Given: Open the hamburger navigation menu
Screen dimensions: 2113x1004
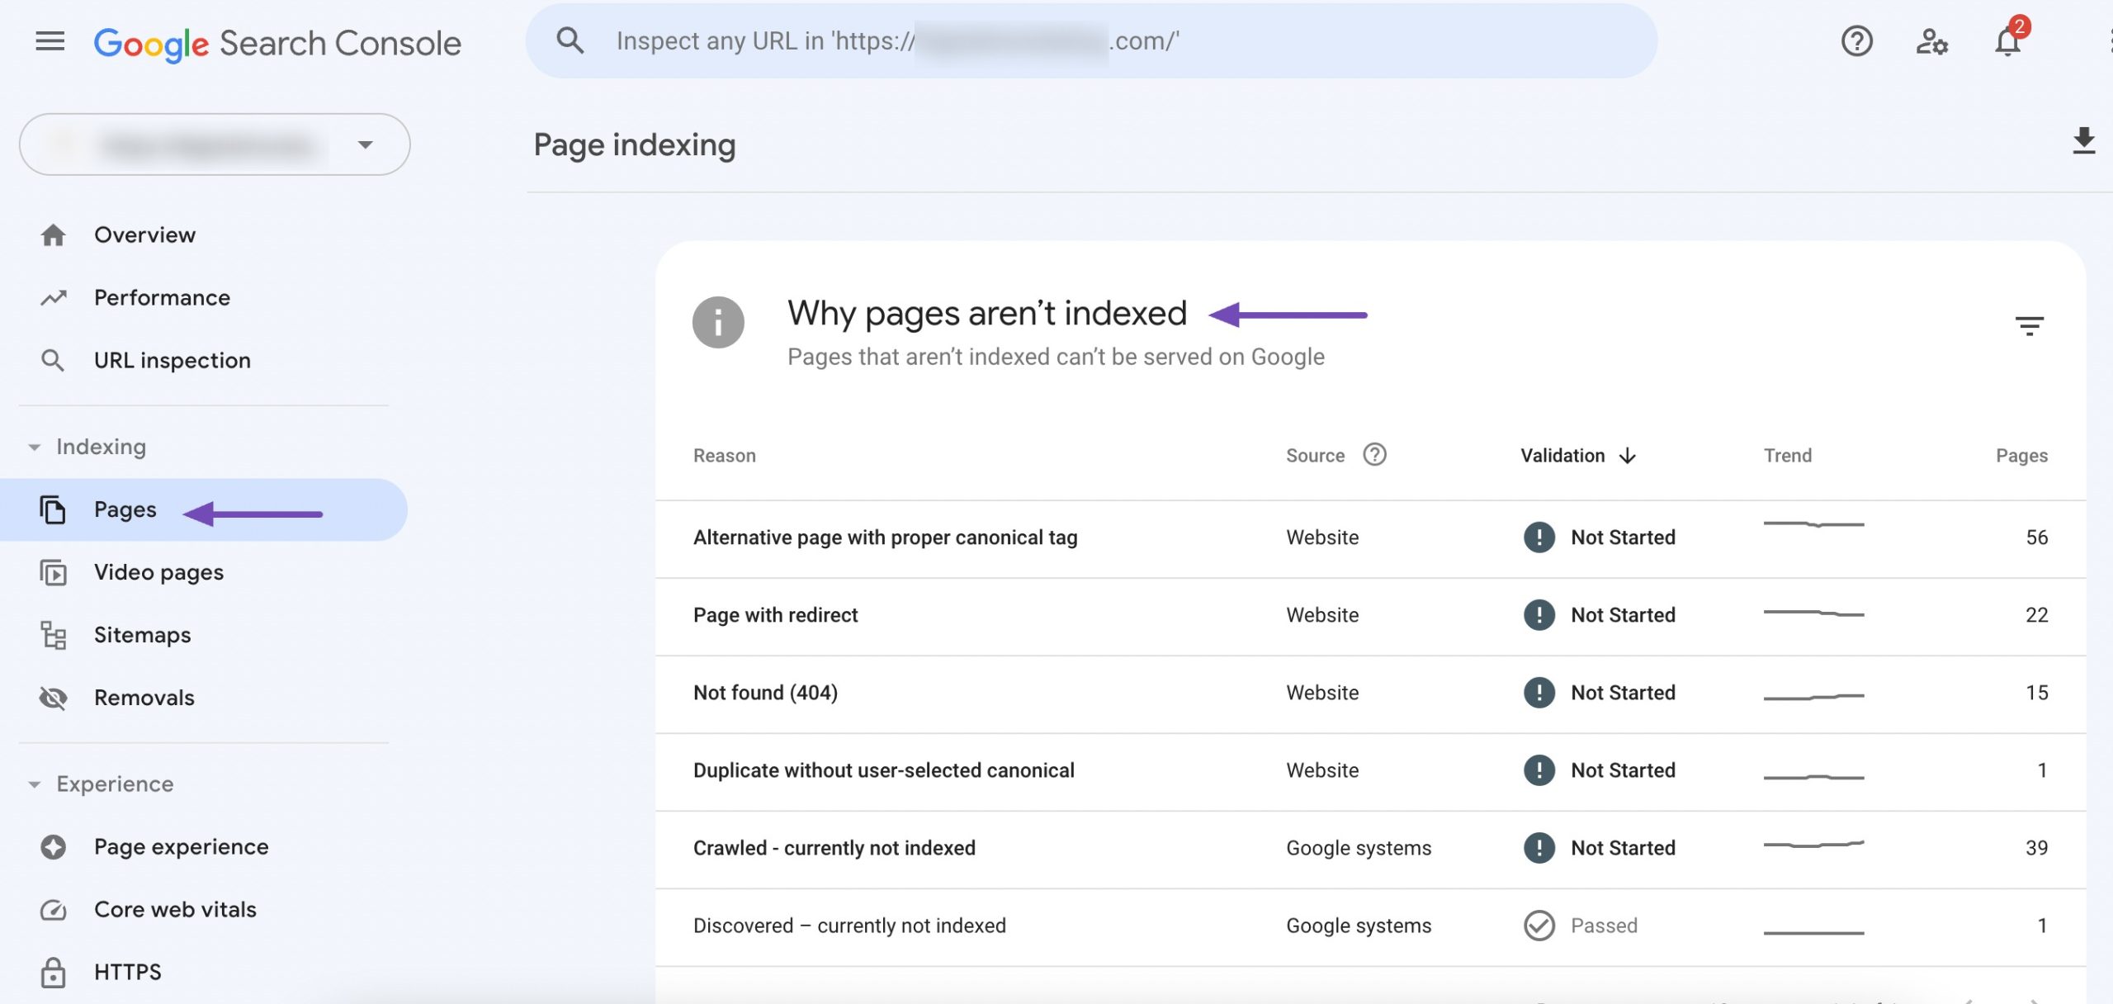Looking at the screenshot, I should click(x=50, y=41).
